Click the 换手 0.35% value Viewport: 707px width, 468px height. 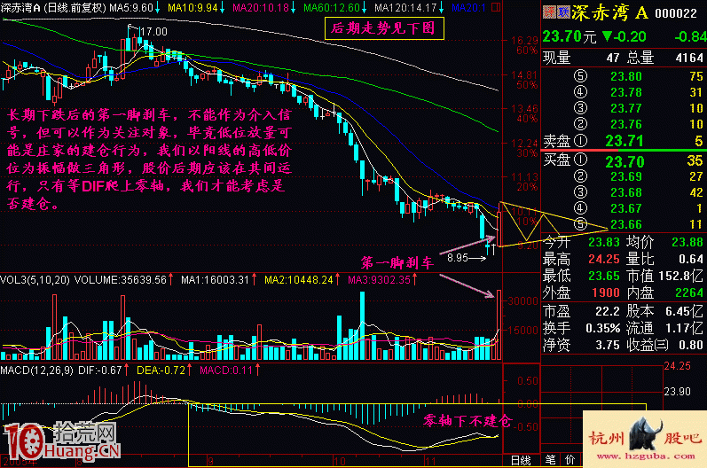point(603,328)
